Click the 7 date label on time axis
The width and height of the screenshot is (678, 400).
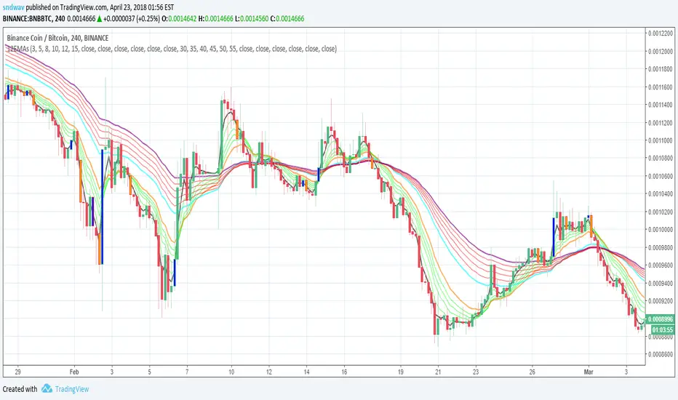point(187,372)
